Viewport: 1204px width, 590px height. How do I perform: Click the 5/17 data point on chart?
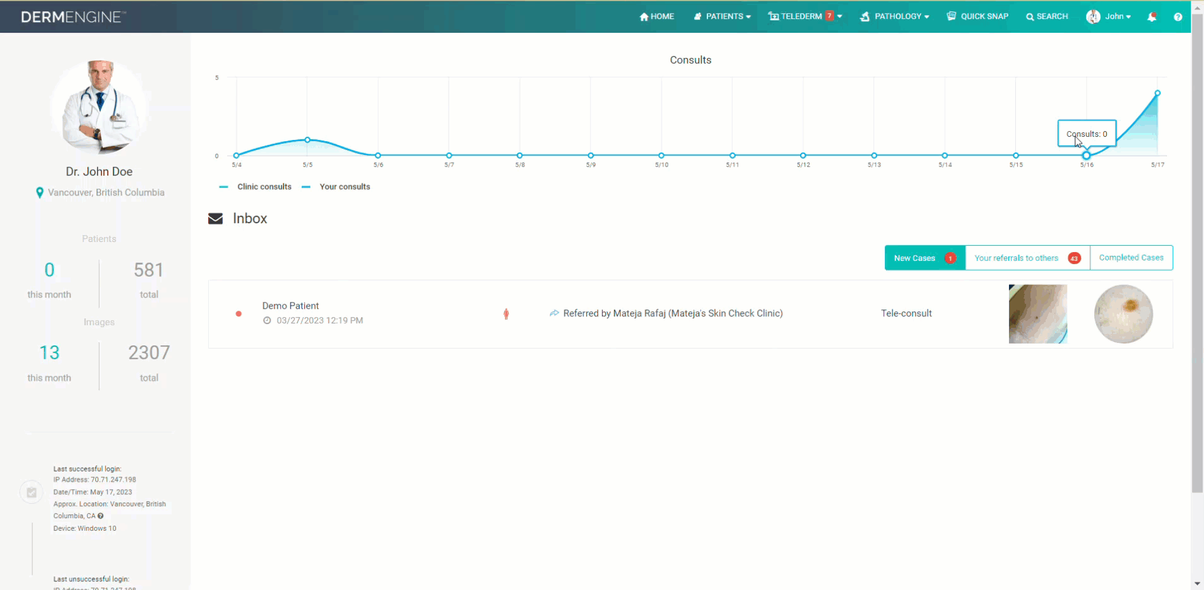[x=1157, y=93]
